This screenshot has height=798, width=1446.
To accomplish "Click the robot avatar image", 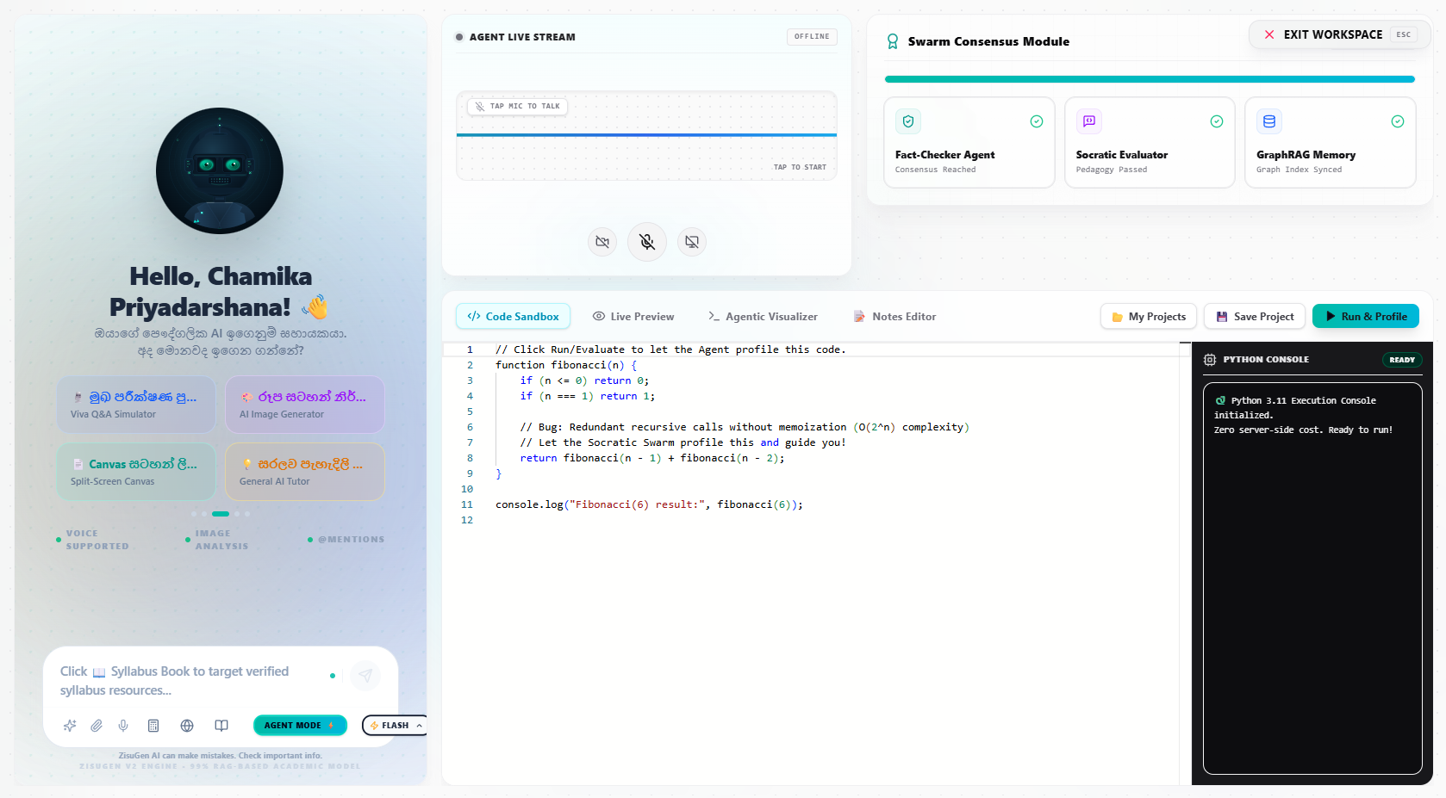I will tap(220, 170).
